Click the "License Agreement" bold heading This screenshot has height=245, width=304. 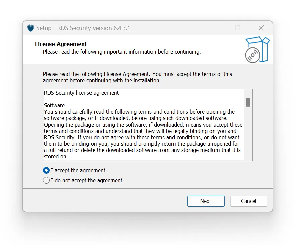click(61, 44)
